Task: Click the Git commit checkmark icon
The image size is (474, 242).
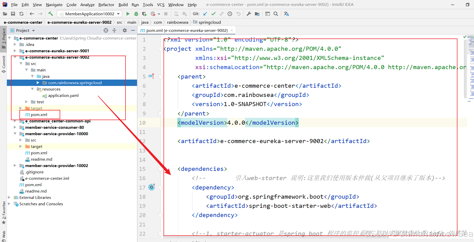Action: point(214,14)
